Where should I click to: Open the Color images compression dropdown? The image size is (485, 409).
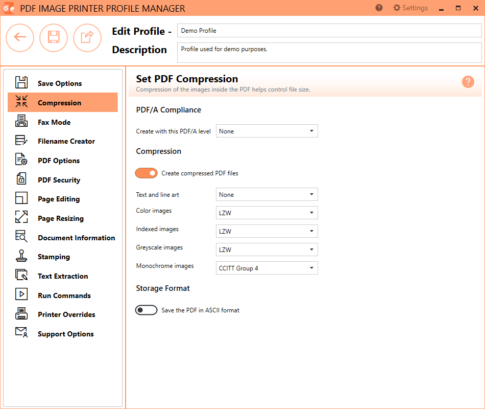(266, 213)
